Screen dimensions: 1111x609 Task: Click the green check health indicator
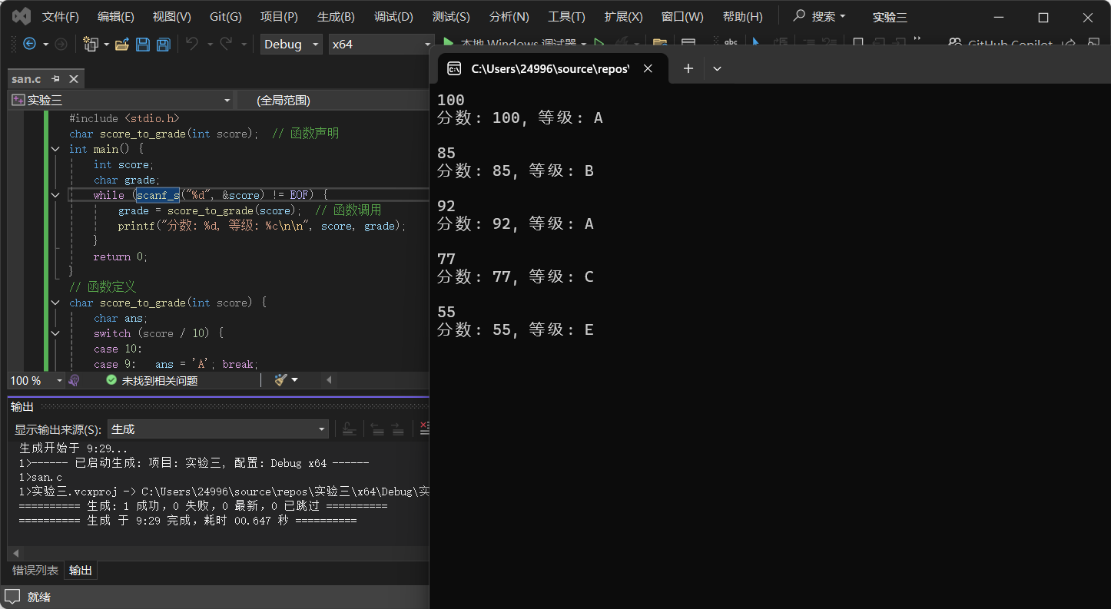click(111, 380)
